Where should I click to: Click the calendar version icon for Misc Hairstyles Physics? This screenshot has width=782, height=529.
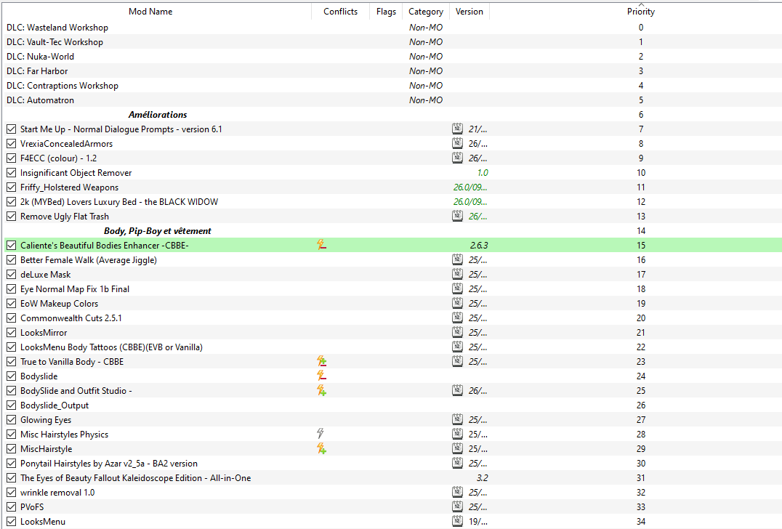tap(457, 434)
